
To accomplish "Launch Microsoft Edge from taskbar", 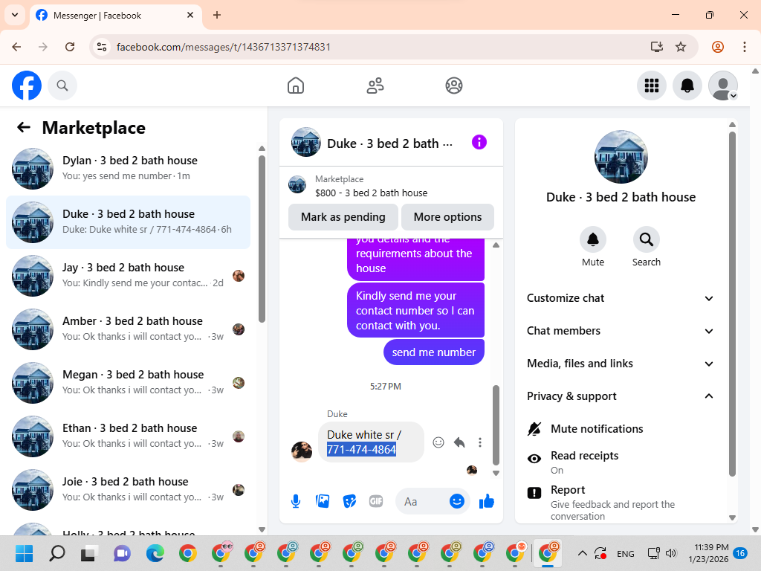I will point(155,553).
